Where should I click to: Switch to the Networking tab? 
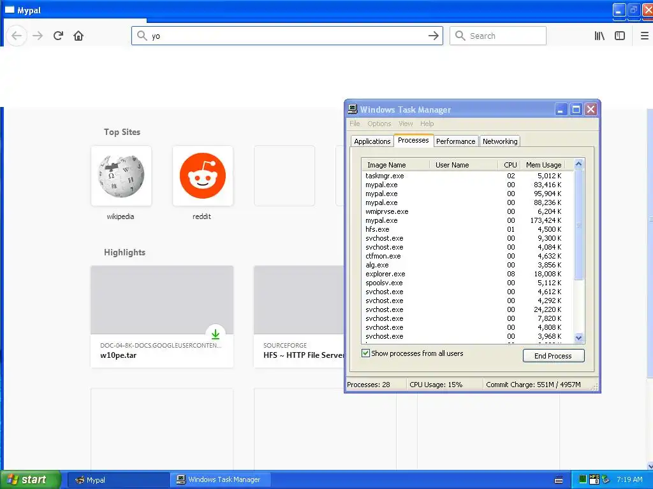[500, 141]
